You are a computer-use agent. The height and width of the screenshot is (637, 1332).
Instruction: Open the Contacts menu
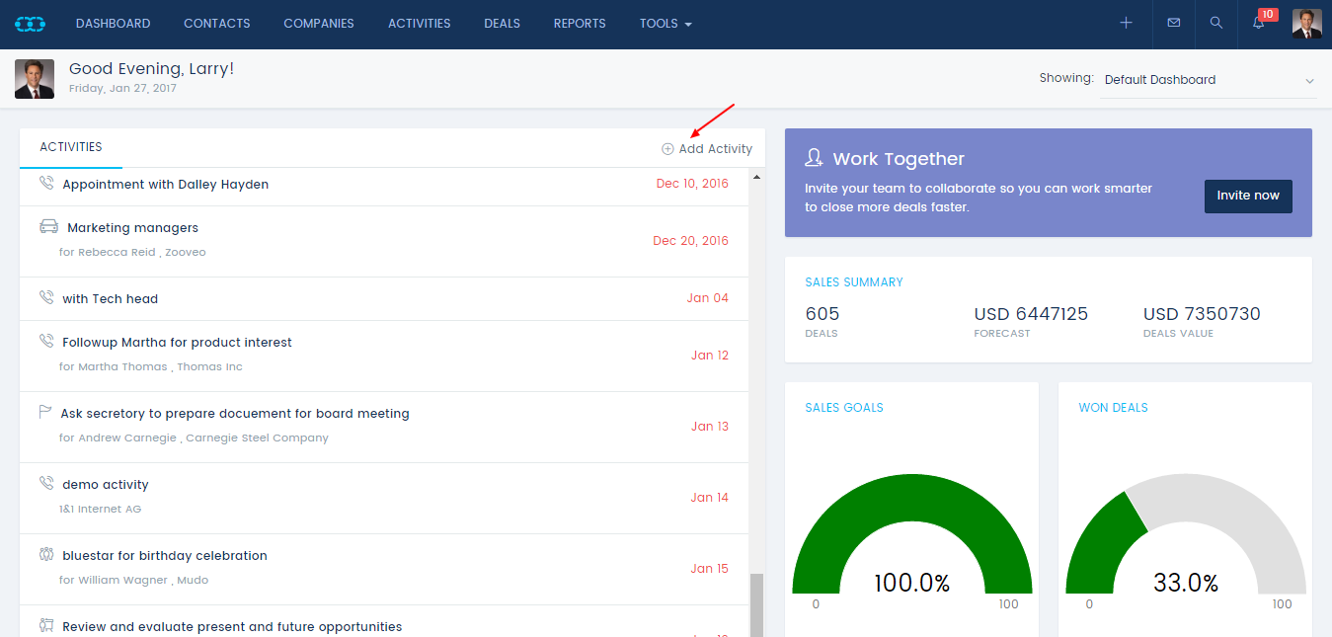217,24
